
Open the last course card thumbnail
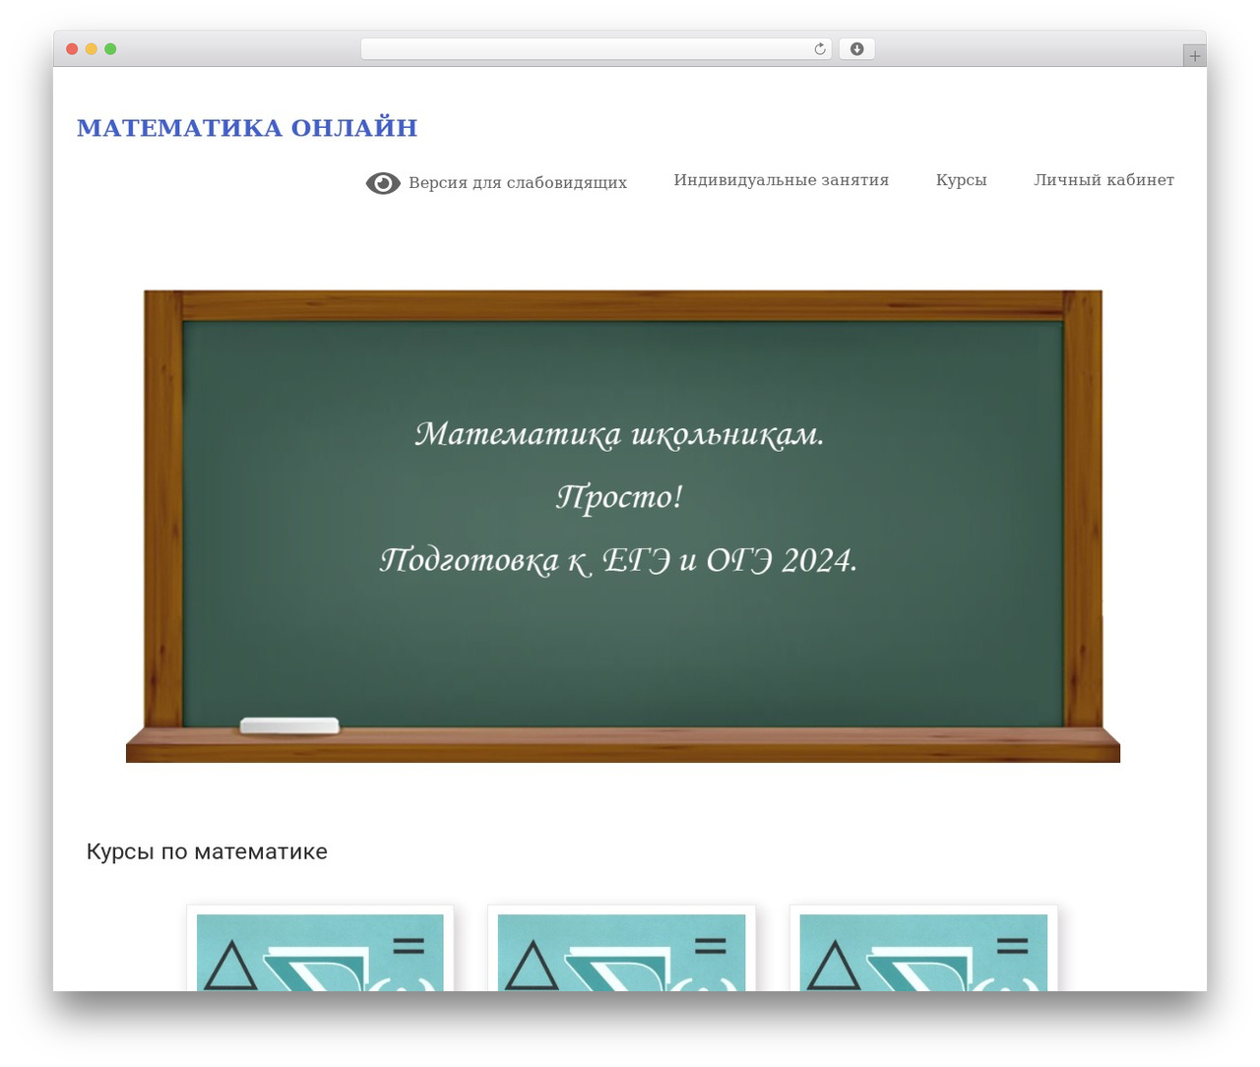pos(923,952)
